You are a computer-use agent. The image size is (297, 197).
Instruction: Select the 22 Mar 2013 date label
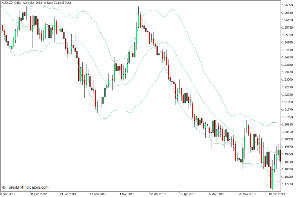157,194
